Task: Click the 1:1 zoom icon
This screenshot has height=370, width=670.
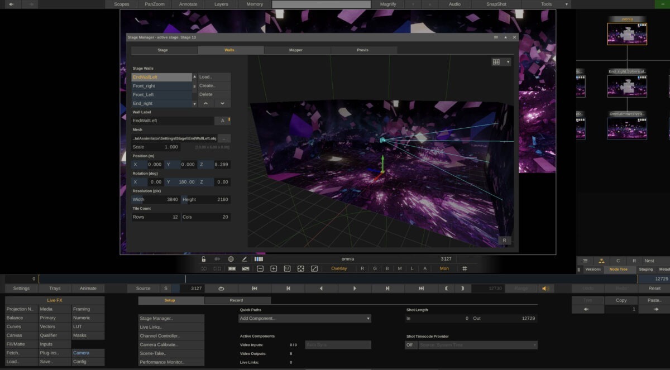Action: pos(287,268)
